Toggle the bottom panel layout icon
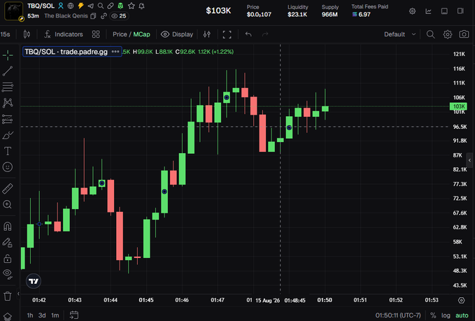This screenshot has width=475, height=321. pos(444,11)
